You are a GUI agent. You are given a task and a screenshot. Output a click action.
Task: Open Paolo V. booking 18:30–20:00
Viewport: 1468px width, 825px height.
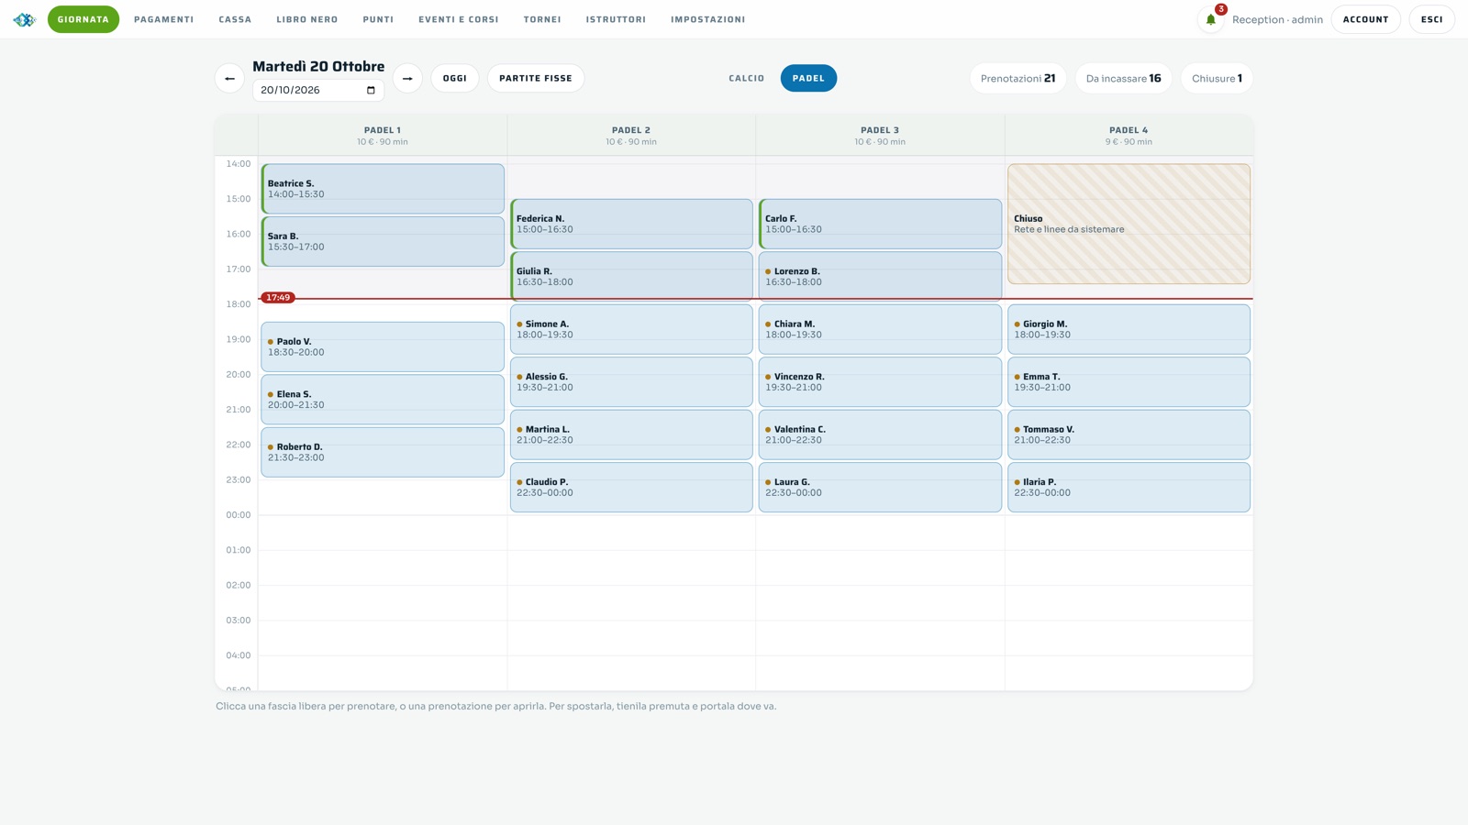[383, 346]
